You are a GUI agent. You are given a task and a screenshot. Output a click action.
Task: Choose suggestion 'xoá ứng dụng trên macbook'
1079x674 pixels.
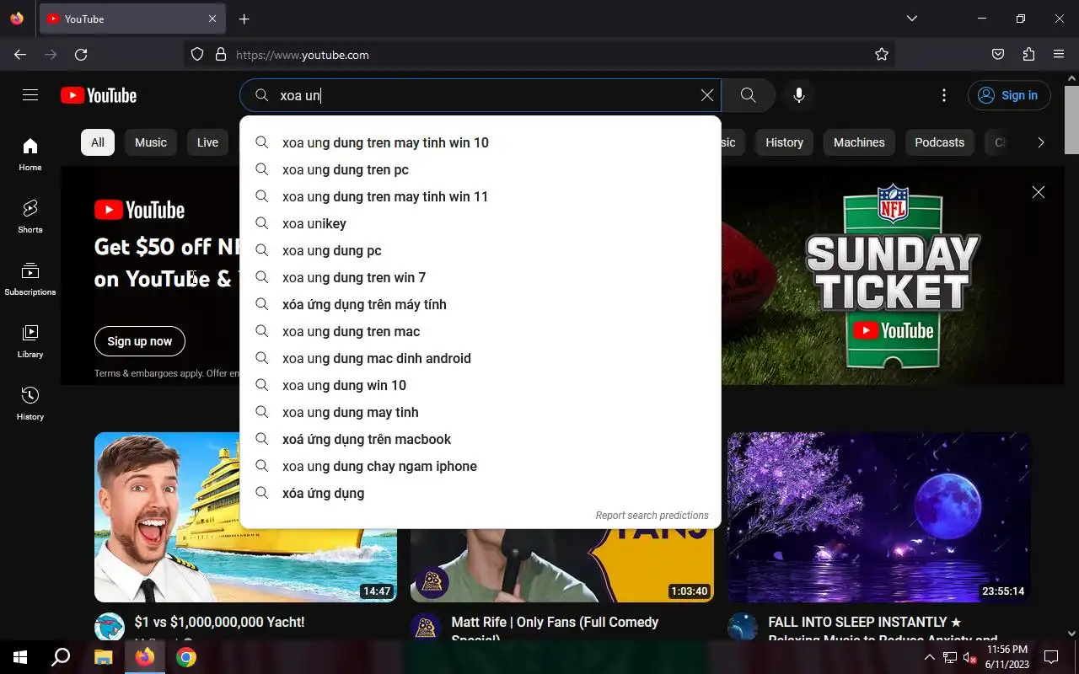[480, 439]
